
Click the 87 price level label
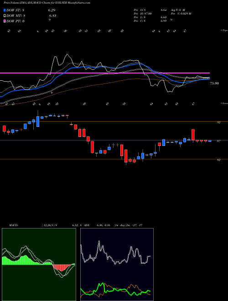click(x=218, y=141)
